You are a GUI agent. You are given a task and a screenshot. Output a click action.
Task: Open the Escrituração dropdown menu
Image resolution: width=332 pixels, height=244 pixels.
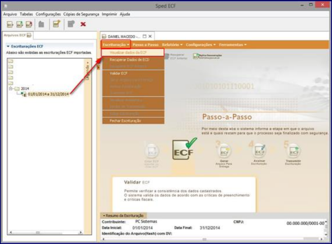[x=116, y=45]
